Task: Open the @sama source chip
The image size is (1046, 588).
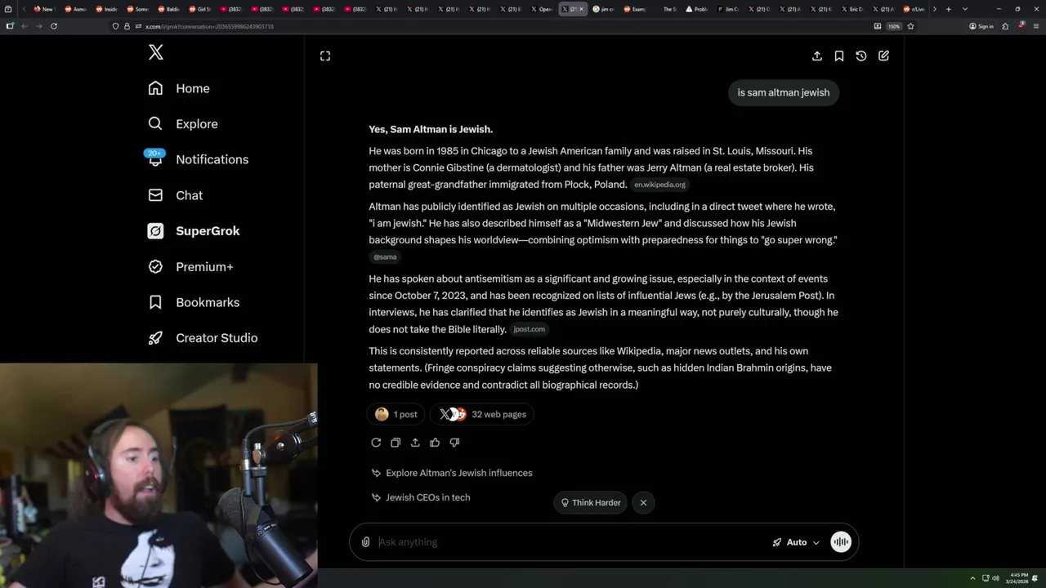Action: click(385, 256)
